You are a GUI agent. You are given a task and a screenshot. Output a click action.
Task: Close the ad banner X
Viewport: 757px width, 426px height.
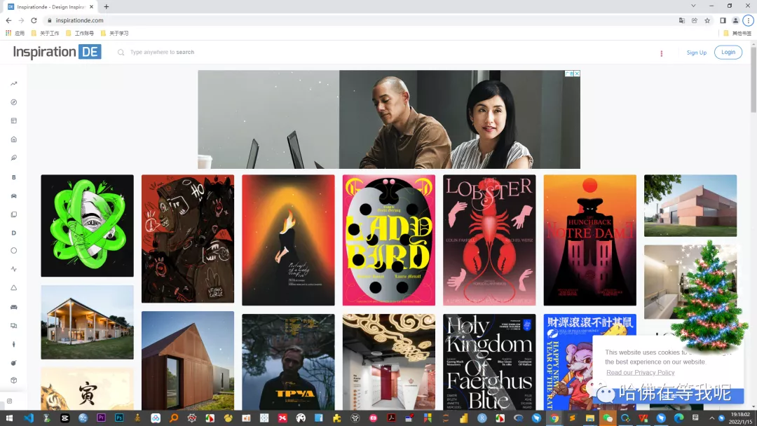pos(577,74)
